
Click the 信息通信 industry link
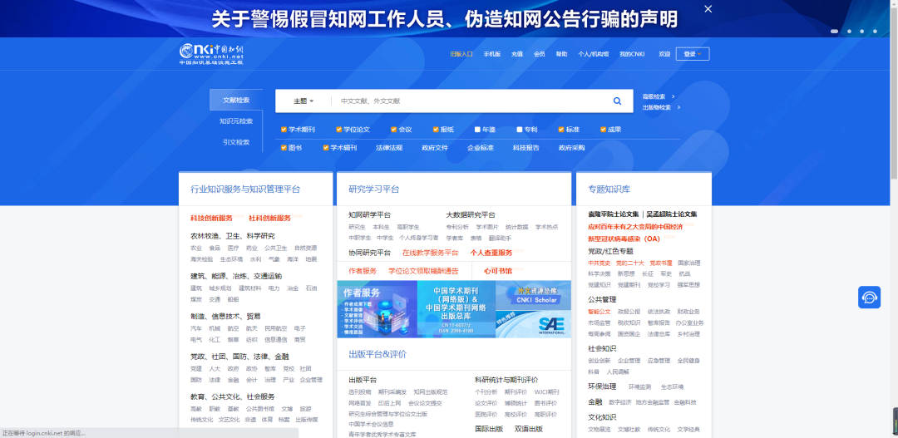275,340
